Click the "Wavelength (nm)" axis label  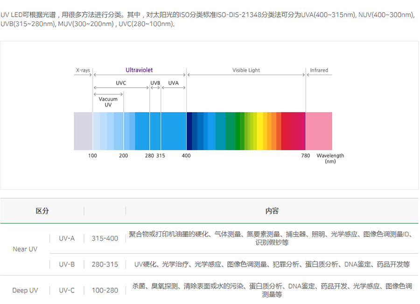click(330, 159)
